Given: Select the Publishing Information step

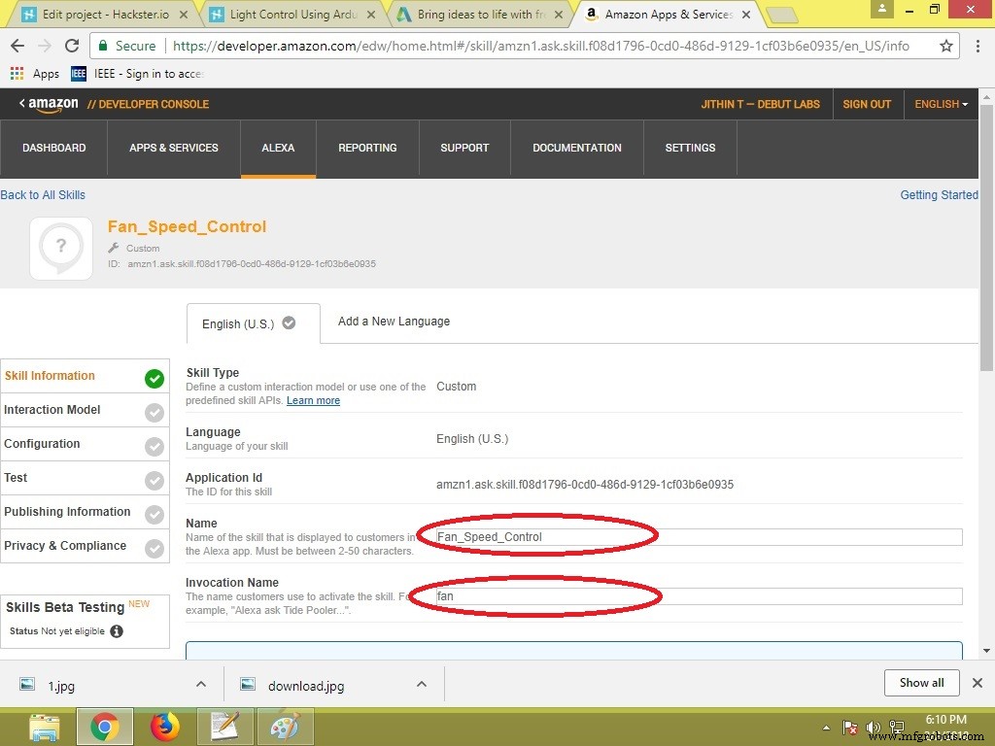Looking at the screenshot, I should (x=67, y=512).
